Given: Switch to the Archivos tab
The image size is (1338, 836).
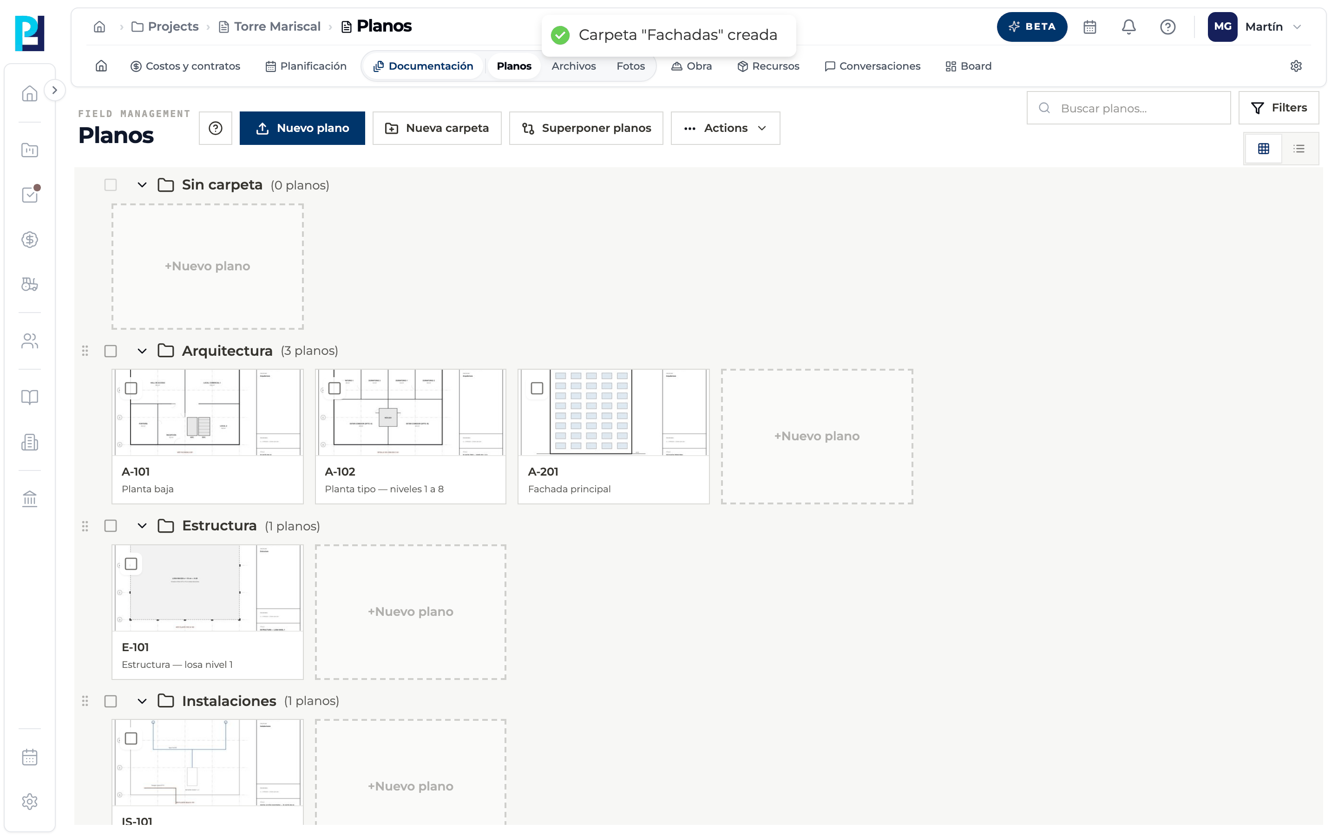Looking at the screenshot, I should pyautogui.click(x=573, y=66).
